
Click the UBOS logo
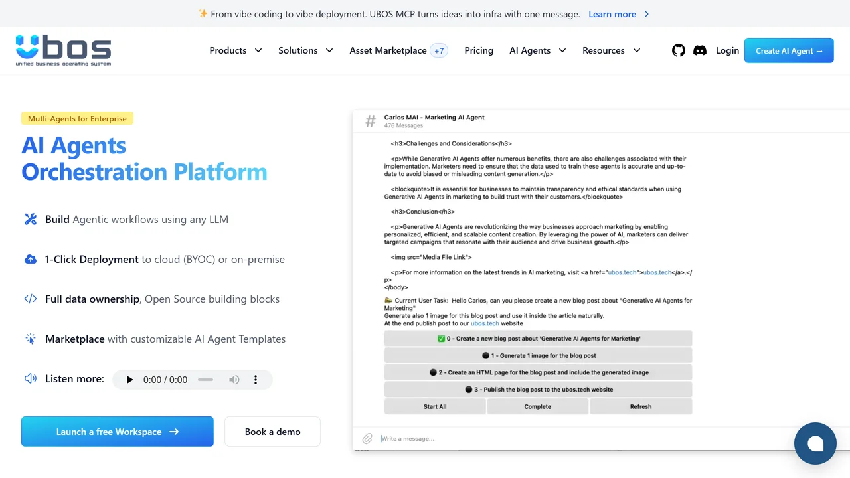point(63,50)
